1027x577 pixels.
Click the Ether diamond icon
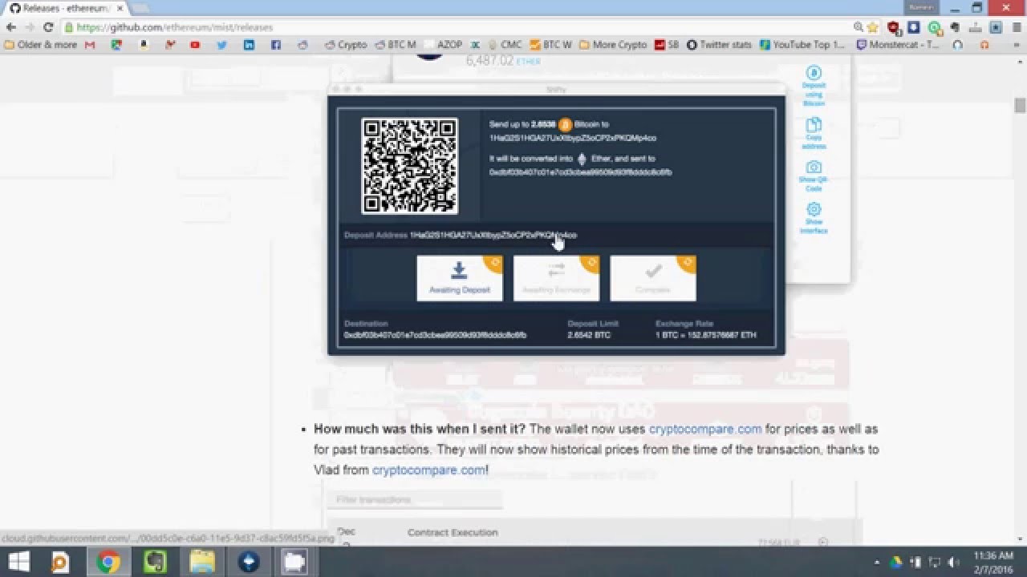[x=582, y=159]
